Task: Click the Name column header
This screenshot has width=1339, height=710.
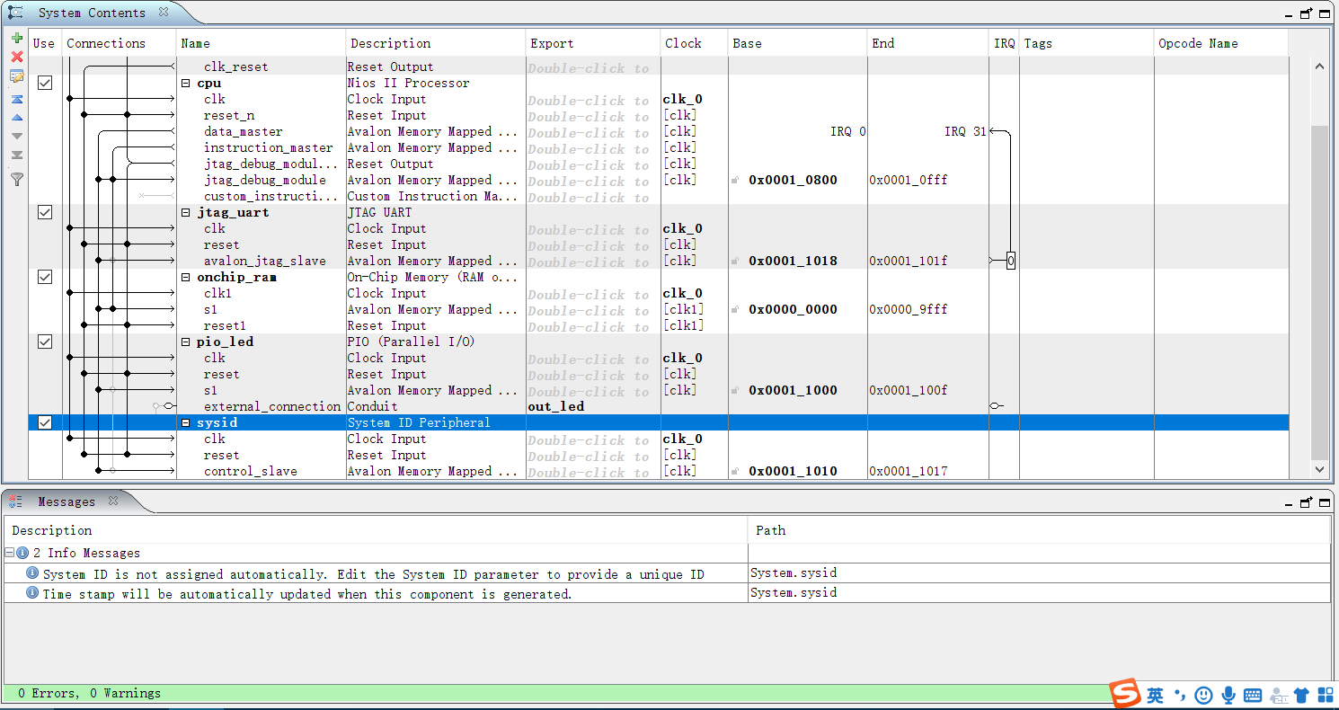Action: [x=261, y=43]
